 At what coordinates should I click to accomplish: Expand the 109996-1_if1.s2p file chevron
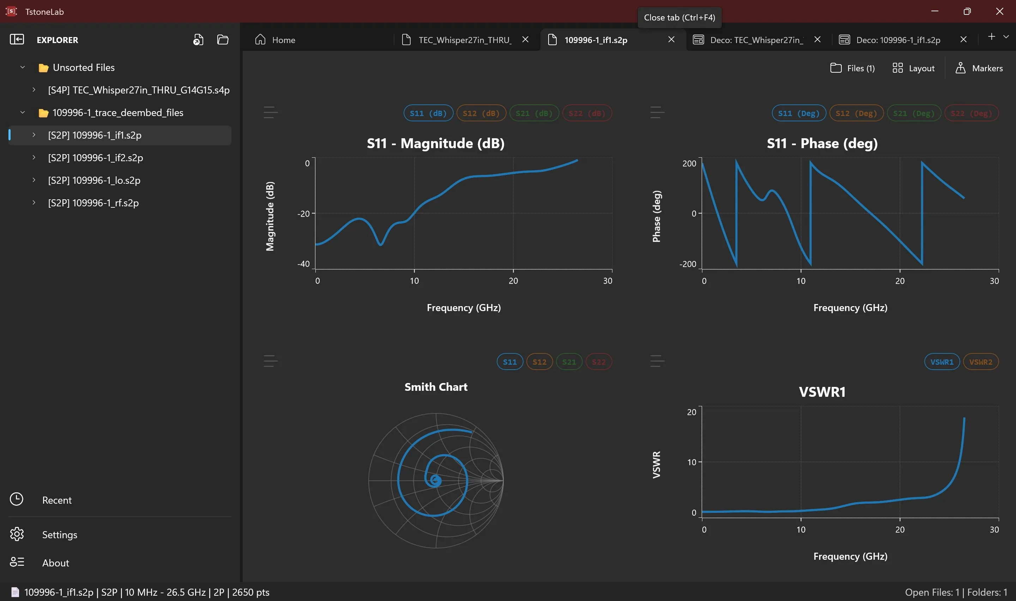click(x=34, y=135)
